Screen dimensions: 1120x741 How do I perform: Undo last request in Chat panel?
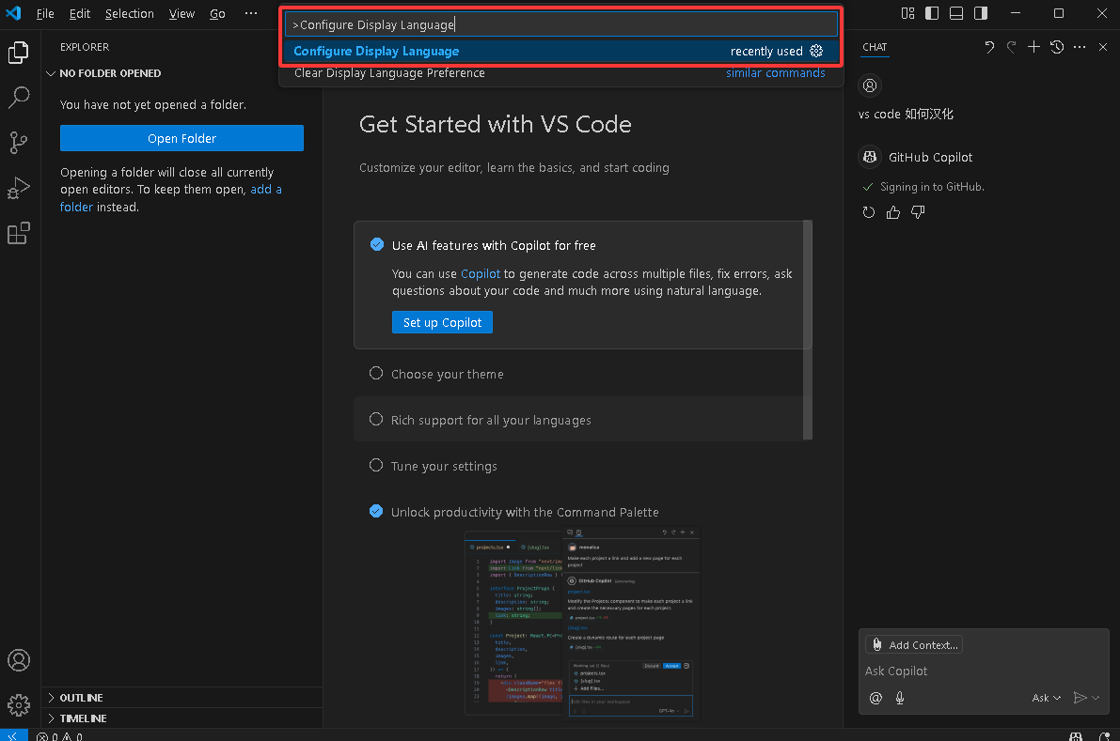(989, 47)
